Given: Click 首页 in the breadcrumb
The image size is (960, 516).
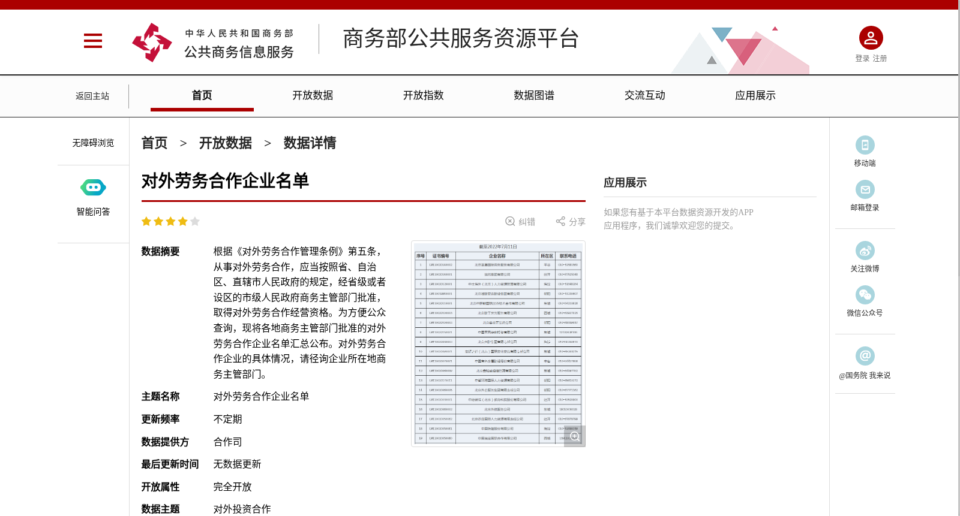Looking at the screenshot, I should click(x=154, y=143).
